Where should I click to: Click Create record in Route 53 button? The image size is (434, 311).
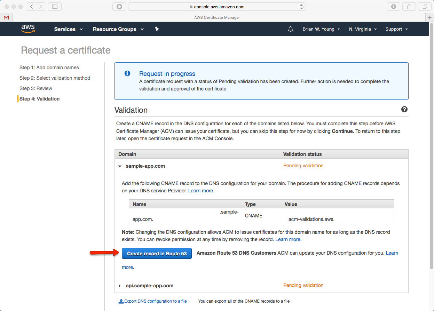point(157,254)
